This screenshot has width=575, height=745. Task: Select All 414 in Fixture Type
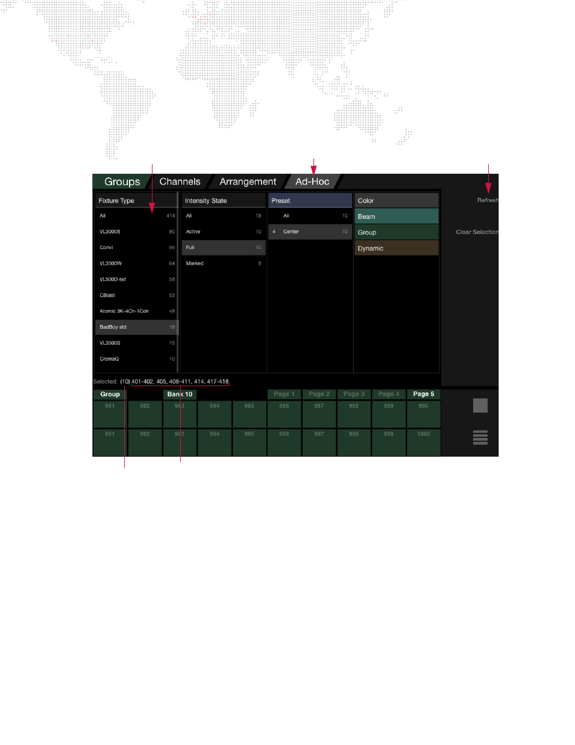click(136, 215)
